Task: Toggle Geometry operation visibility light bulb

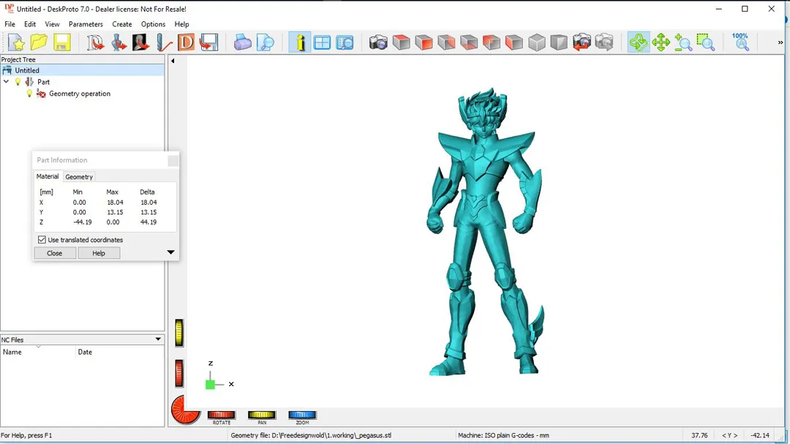Action: pyautogui.click(x=29, y=93)
